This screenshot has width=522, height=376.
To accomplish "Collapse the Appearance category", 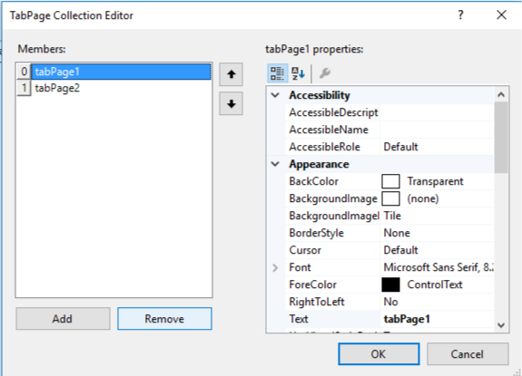I will 275,164.
